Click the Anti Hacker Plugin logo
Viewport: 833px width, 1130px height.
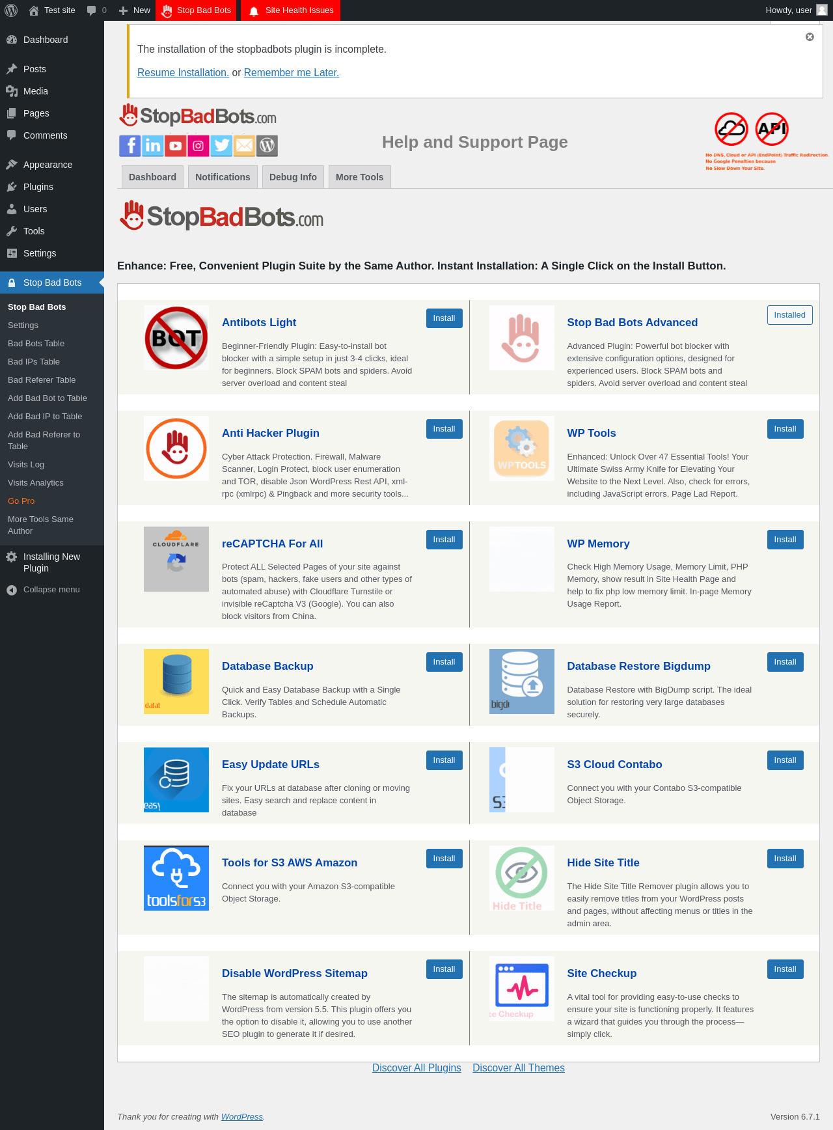tap(176, 448)
